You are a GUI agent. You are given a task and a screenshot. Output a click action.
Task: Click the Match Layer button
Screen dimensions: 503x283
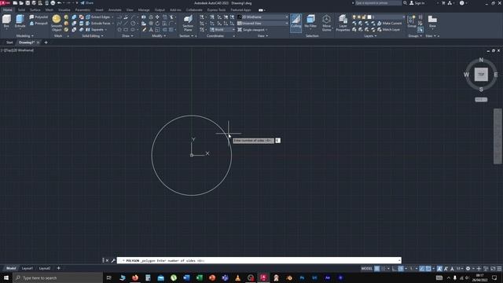click(x=388, y=30)
